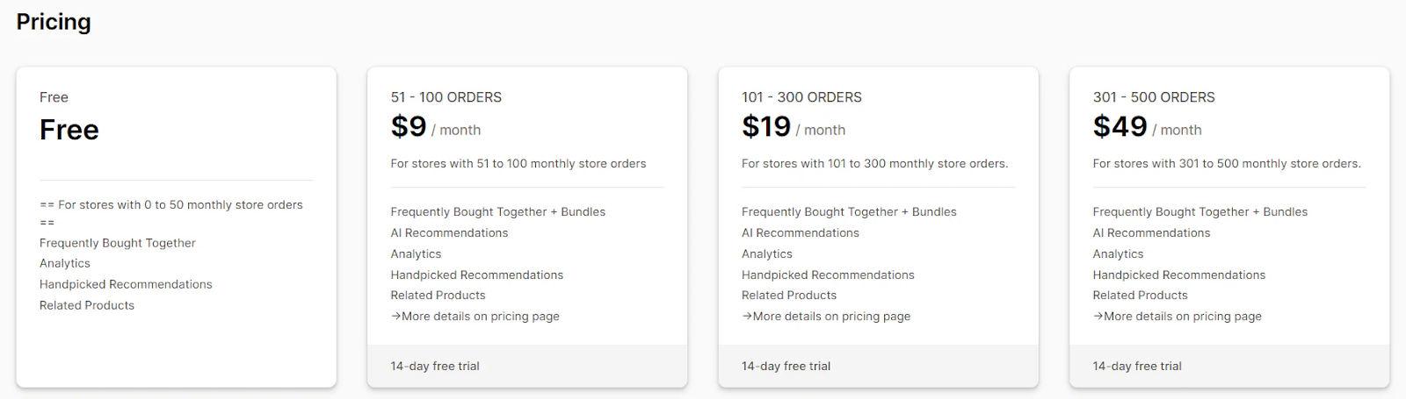This screenshot has height=399, width=1406.
Task: Click the 101 - 300 ORDERS plan label
Action: [x=801, y=97]
